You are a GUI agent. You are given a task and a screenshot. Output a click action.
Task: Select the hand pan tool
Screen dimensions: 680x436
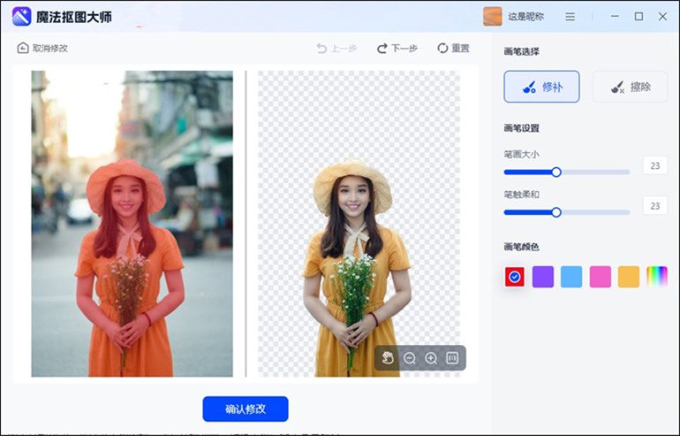[x=388, y=358]
